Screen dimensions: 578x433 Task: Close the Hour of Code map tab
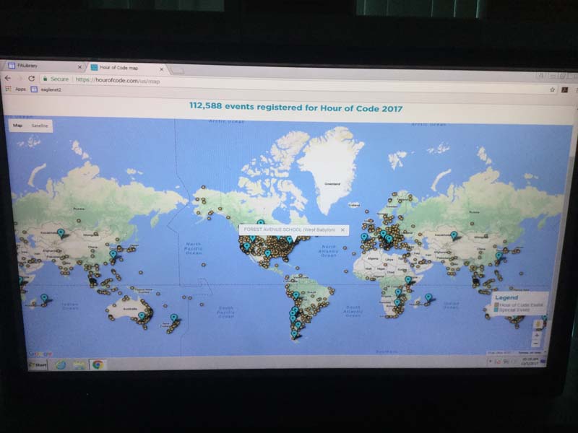point(161,69)
